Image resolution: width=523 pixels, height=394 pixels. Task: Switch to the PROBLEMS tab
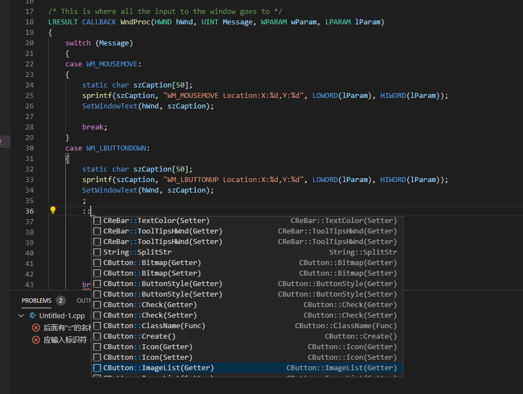tap(35, 301)
